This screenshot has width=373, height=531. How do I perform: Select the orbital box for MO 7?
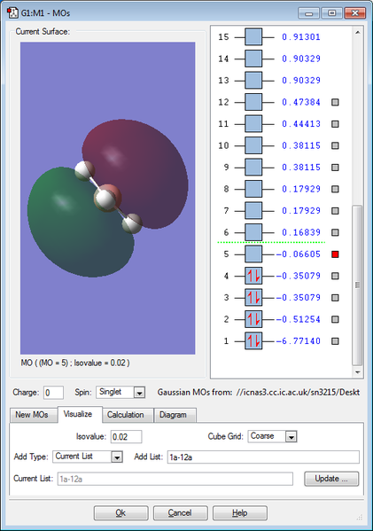click(253, 211)
